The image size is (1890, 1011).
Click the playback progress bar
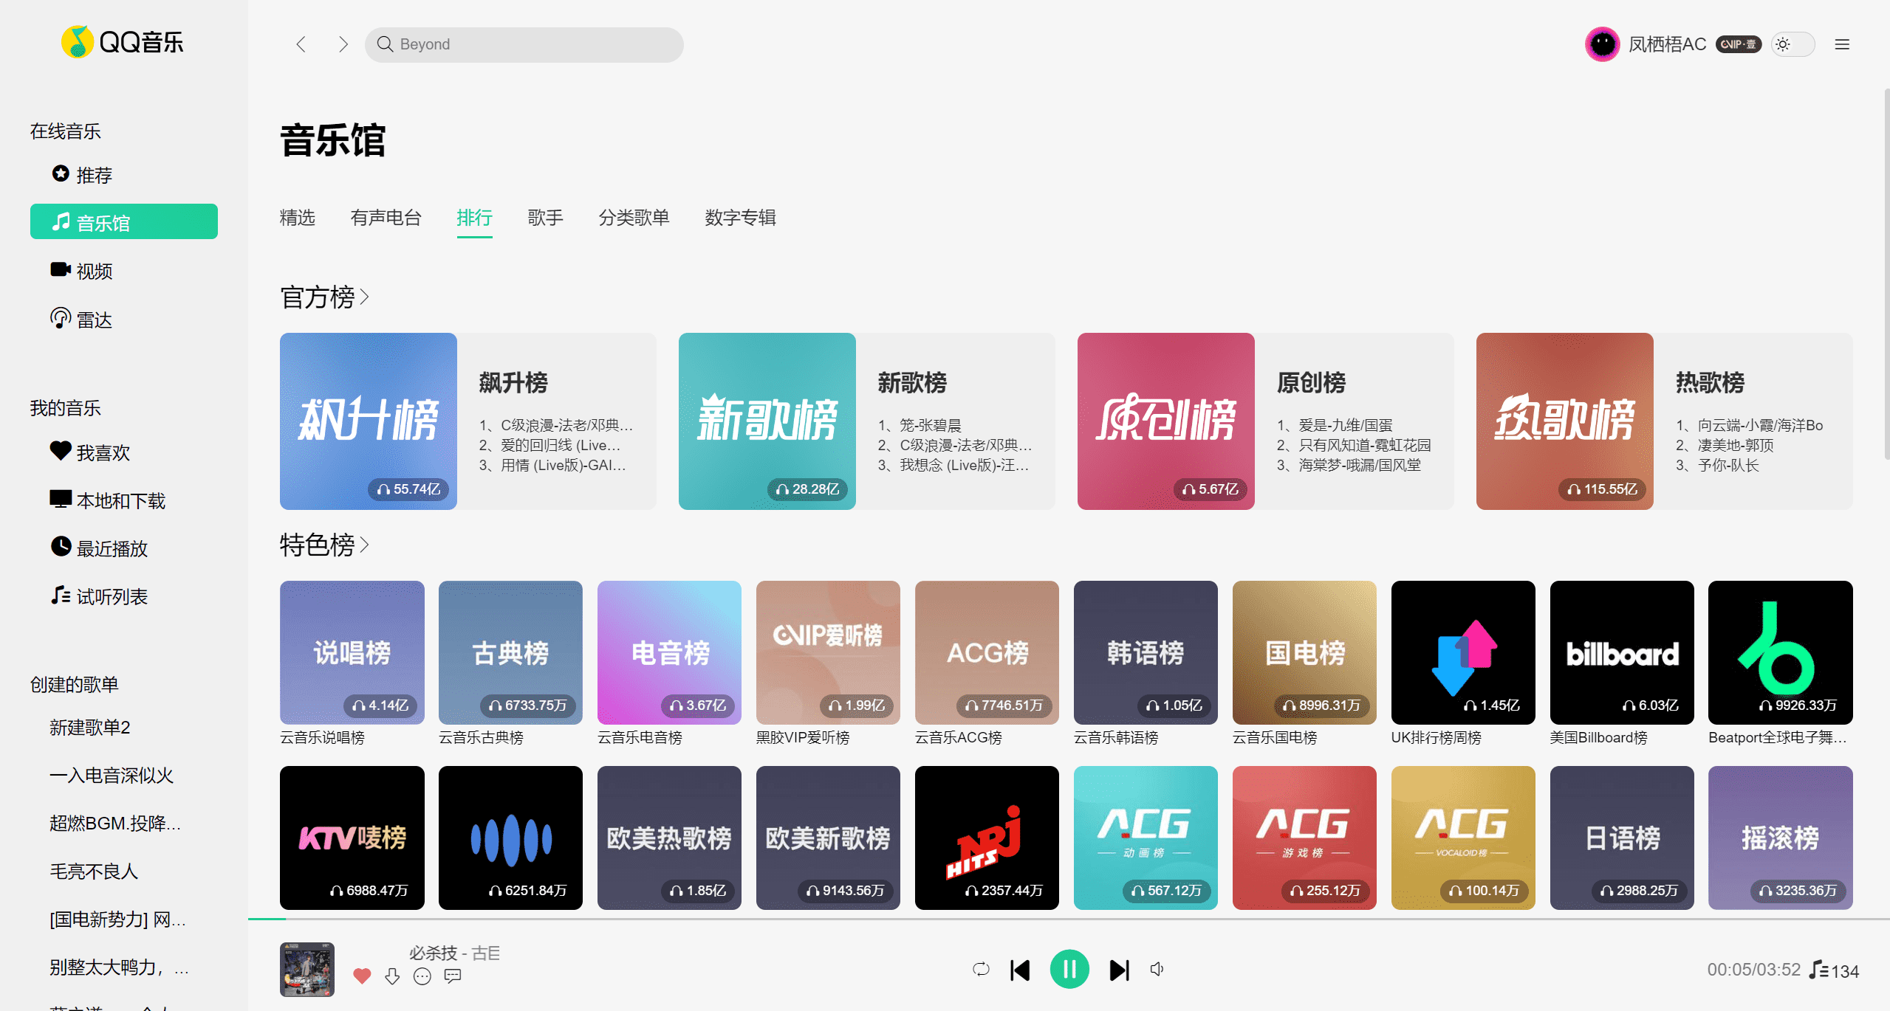[886, 919]
